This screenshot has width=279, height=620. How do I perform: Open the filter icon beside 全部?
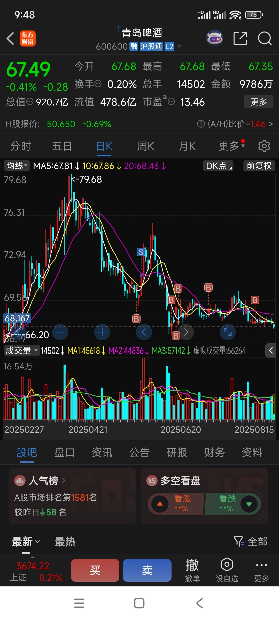(239, 541)
